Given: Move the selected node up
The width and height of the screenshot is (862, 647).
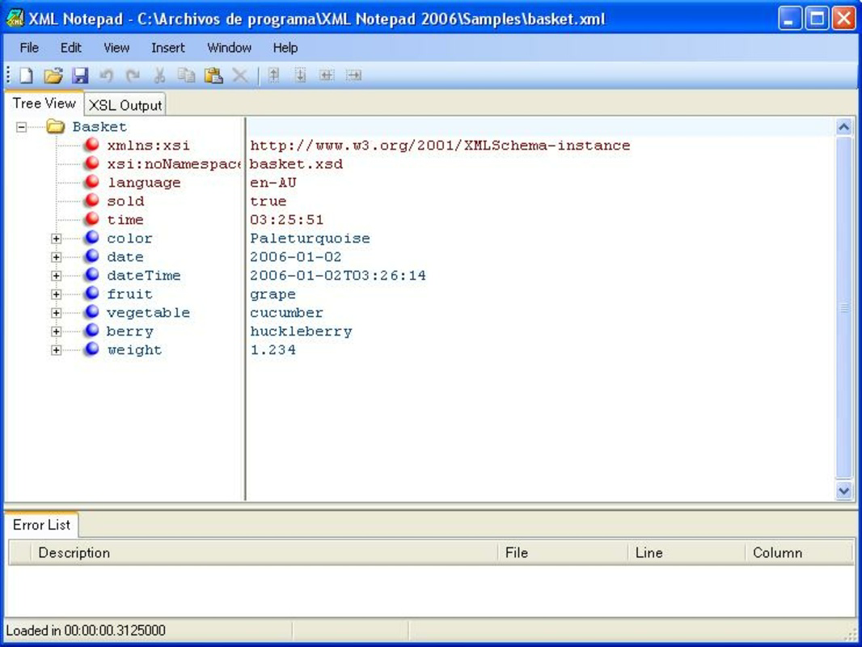Looking at the screenshot, I should [x=273, y=74].
